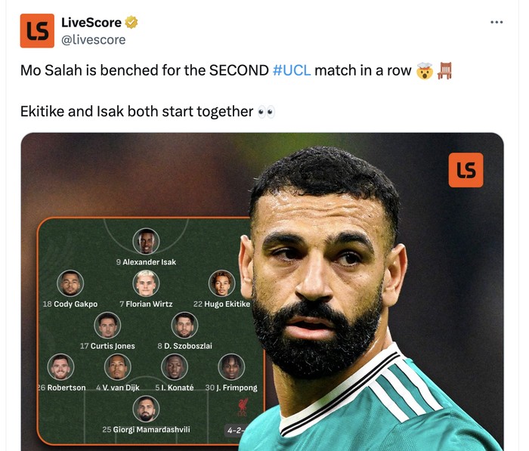Image resolution: width=529 pixels, height=451 pixels.
Task: Select Giorgi Mamardashvili's goalkeeper portrait
Action: (x=146, y=409)
